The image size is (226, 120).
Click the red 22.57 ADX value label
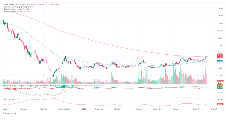tap(220, 104)
